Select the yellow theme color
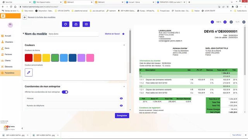The image size is (248, 139). pos(46,58)
